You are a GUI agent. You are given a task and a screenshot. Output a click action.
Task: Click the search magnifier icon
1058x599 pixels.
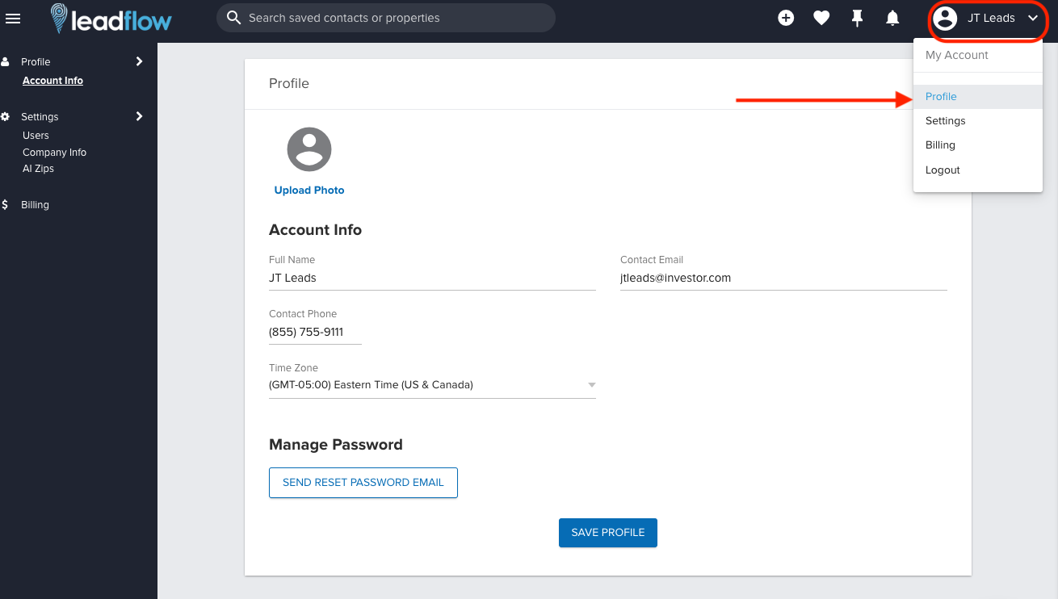pyautogui.click(x=234, y=18)
